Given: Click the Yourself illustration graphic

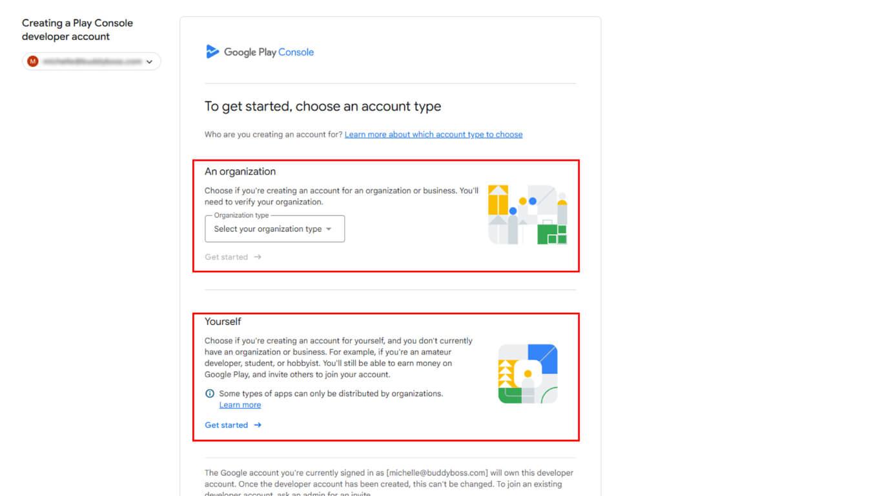Looking at the screenshot, I should [528, 373].
